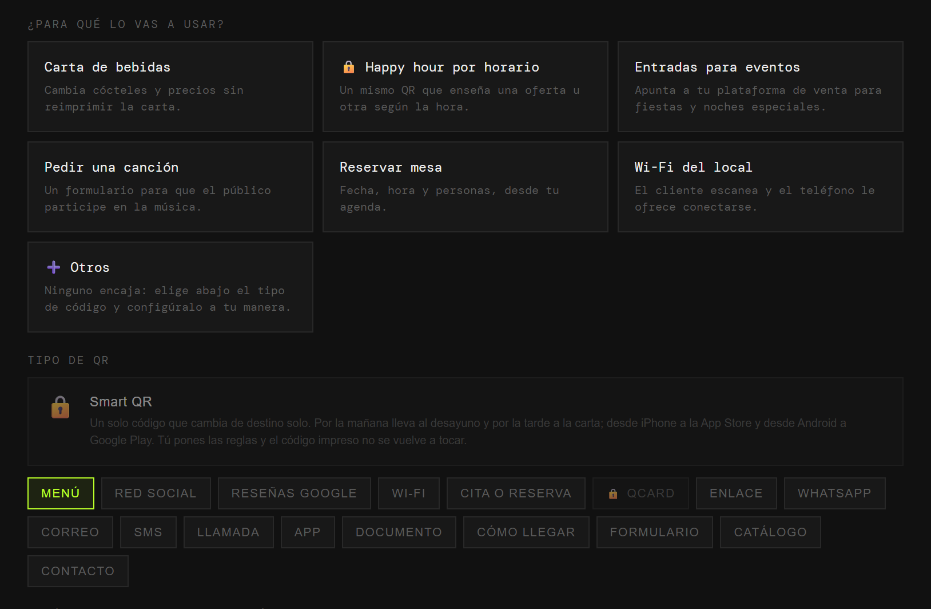Pick the SMS QR type
931x609 pixels.
[148, 532]
